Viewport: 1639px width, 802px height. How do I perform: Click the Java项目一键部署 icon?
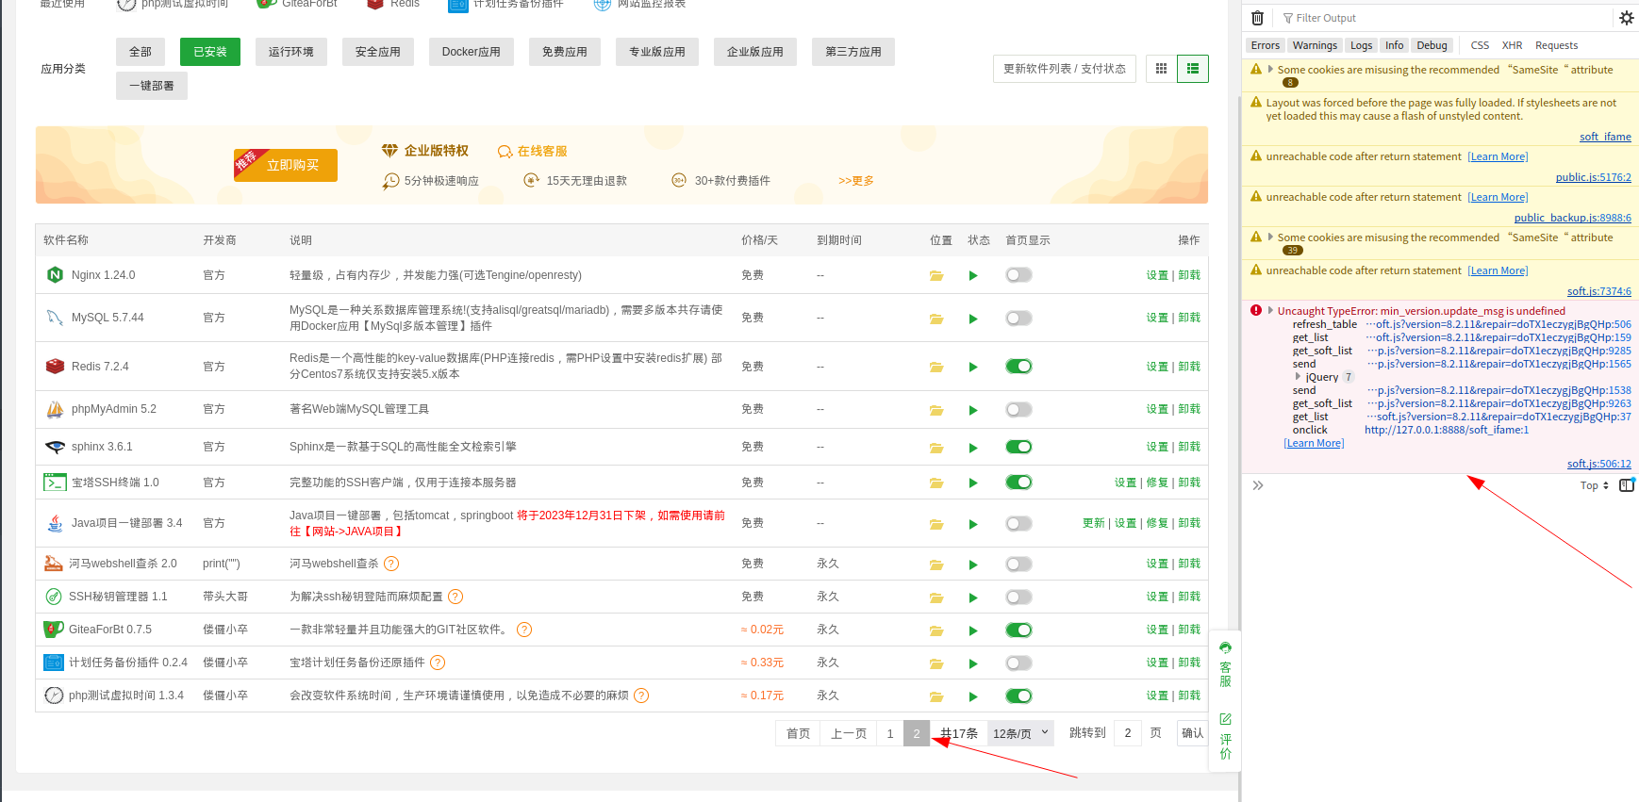pyautogui.click(x=55, y=523)
